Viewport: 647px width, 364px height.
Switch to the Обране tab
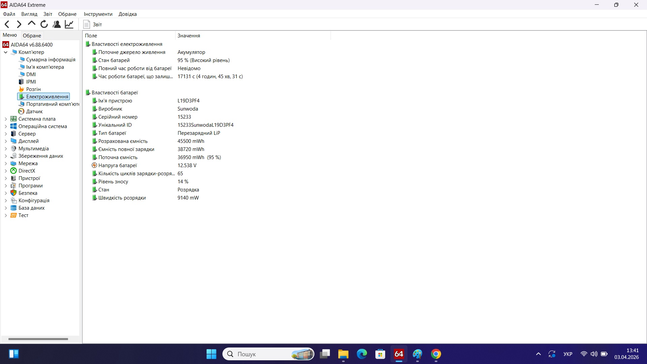pyautogui.click(x=32, y=35)
